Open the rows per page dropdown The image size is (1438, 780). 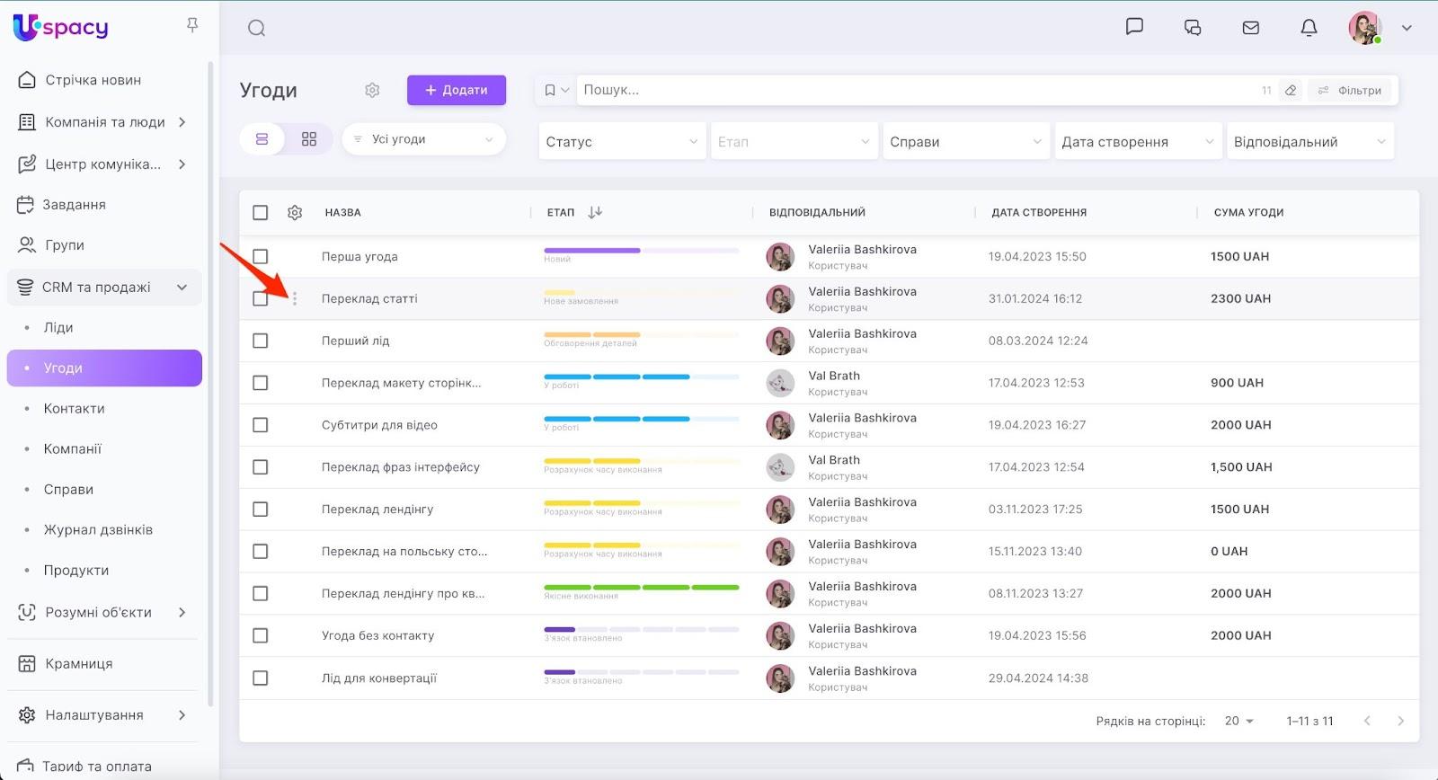[x=1238, y=722]
